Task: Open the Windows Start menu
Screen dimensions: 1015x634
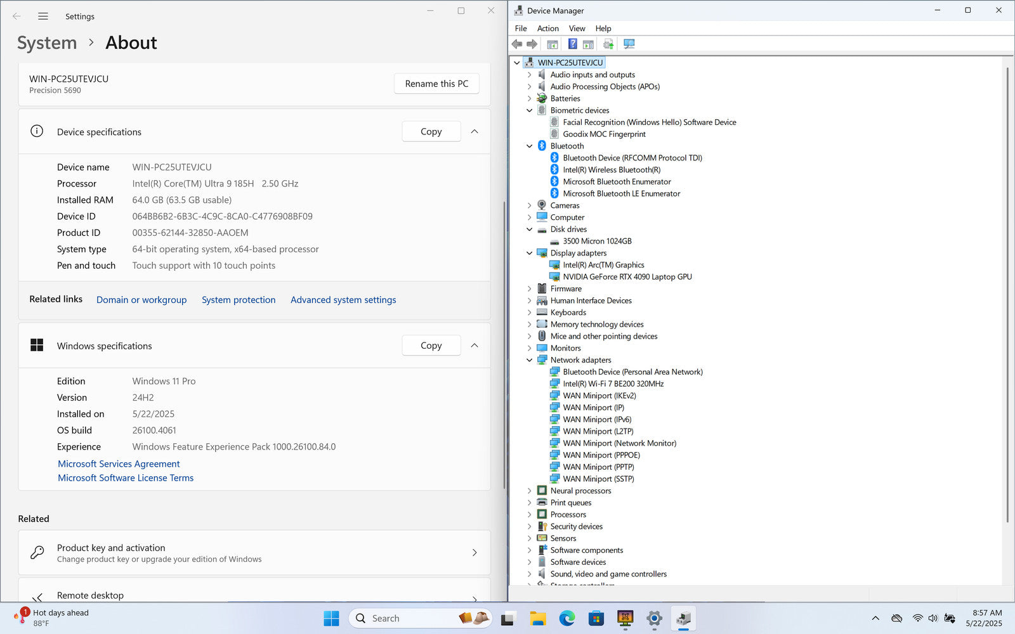Action: 331,618
